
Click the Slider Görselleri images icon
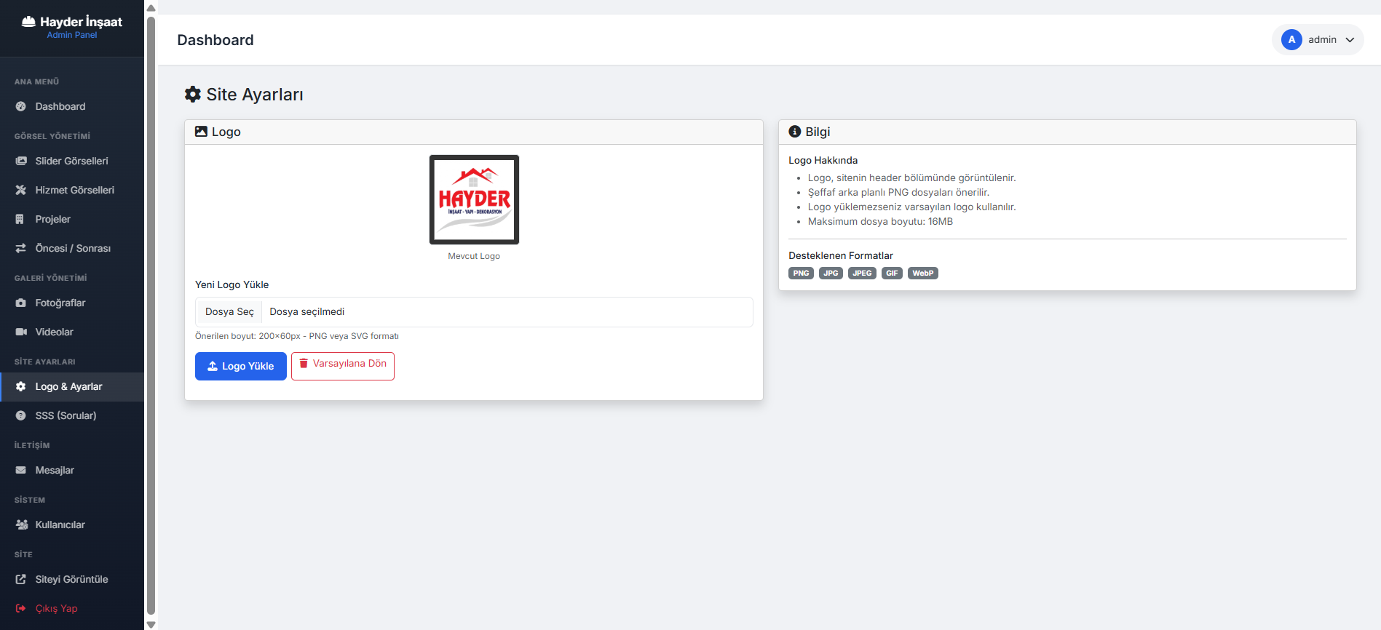[x=21, y=161]
